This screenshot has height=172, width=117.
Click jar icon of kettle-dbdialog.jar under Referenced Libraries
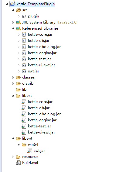click(x=24, y=47)
